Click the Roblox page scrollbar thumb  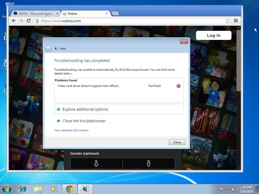click(239, 61)
